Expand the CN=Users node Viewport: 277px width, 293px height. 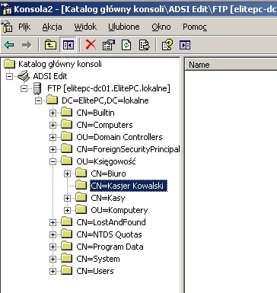point(53,271)
